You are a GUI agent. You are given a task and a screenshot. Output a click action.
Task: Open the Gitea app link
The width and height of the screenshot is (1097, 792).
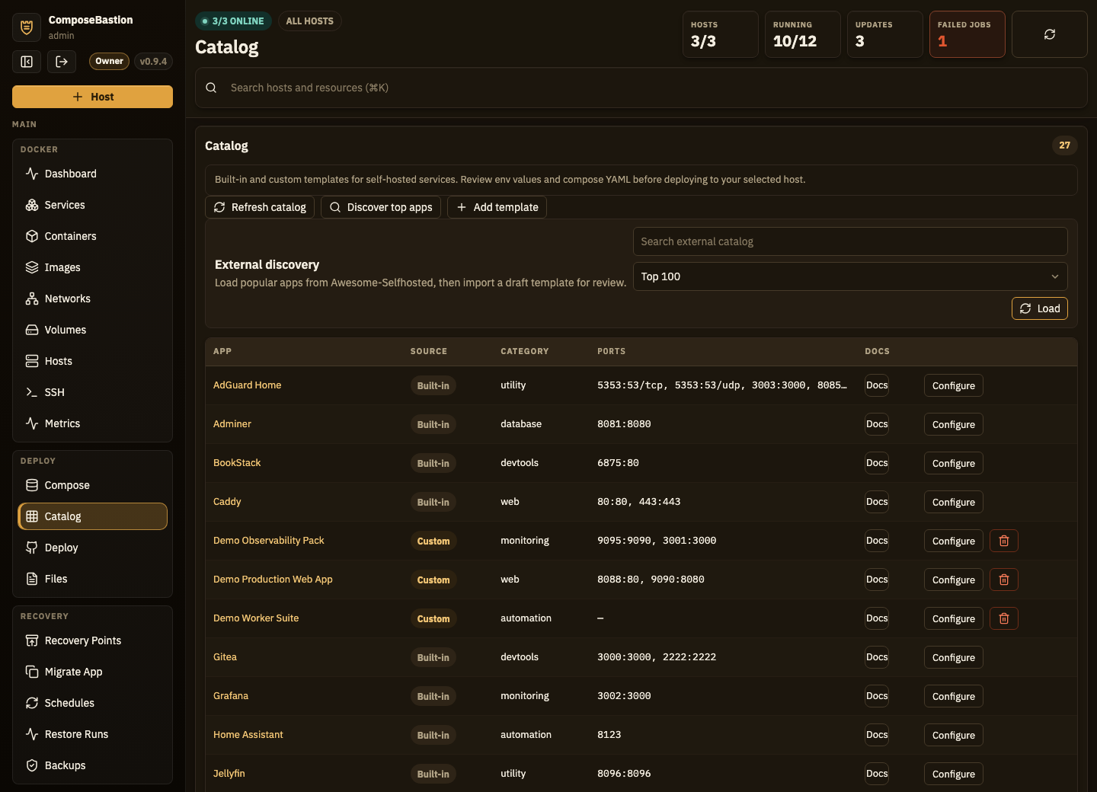(x=225, y=657)
